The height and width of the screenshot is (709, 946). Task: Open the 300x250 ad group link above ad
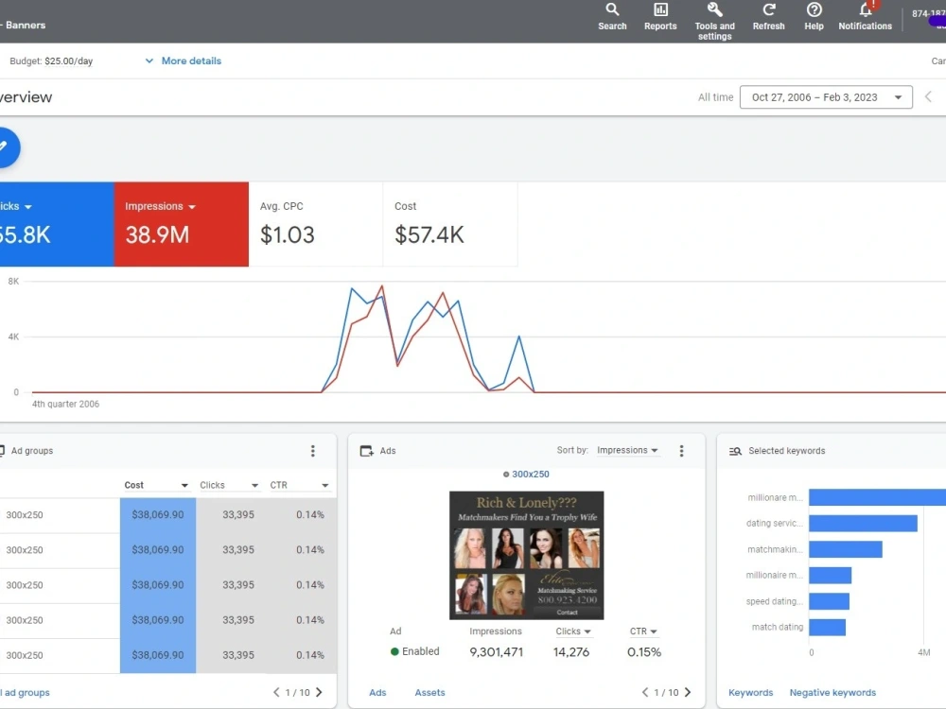(x=531, y=474)
